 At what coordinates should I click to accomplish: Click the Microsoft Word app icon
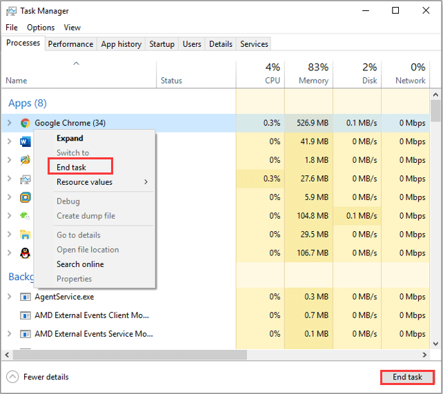point(25,141)
